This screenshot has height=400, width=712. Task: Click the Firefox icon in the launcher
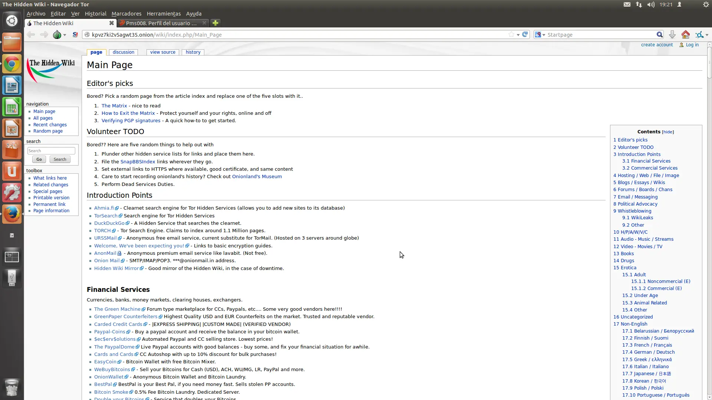[12, 214]
